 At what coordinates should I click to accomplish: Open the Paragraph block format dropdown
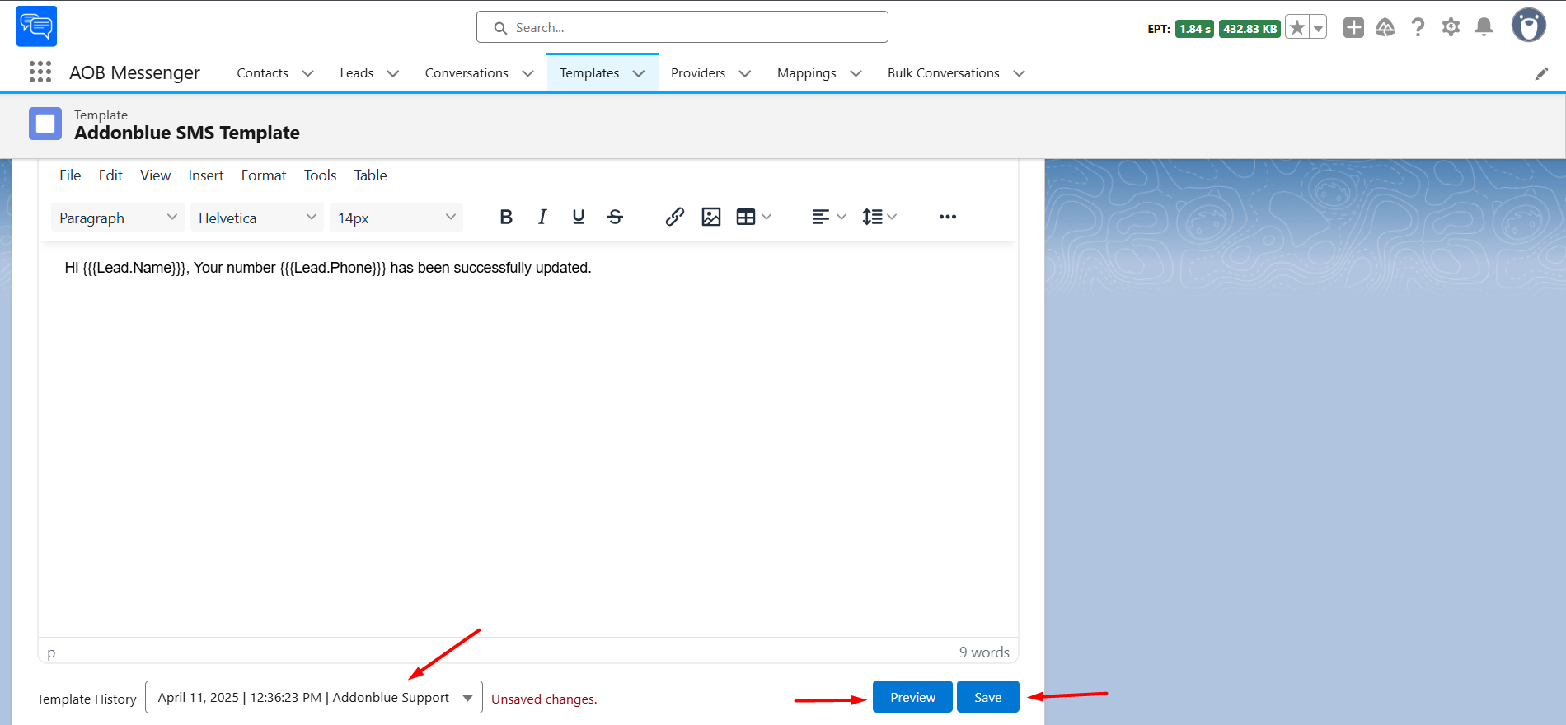click(x=118, y=217)
